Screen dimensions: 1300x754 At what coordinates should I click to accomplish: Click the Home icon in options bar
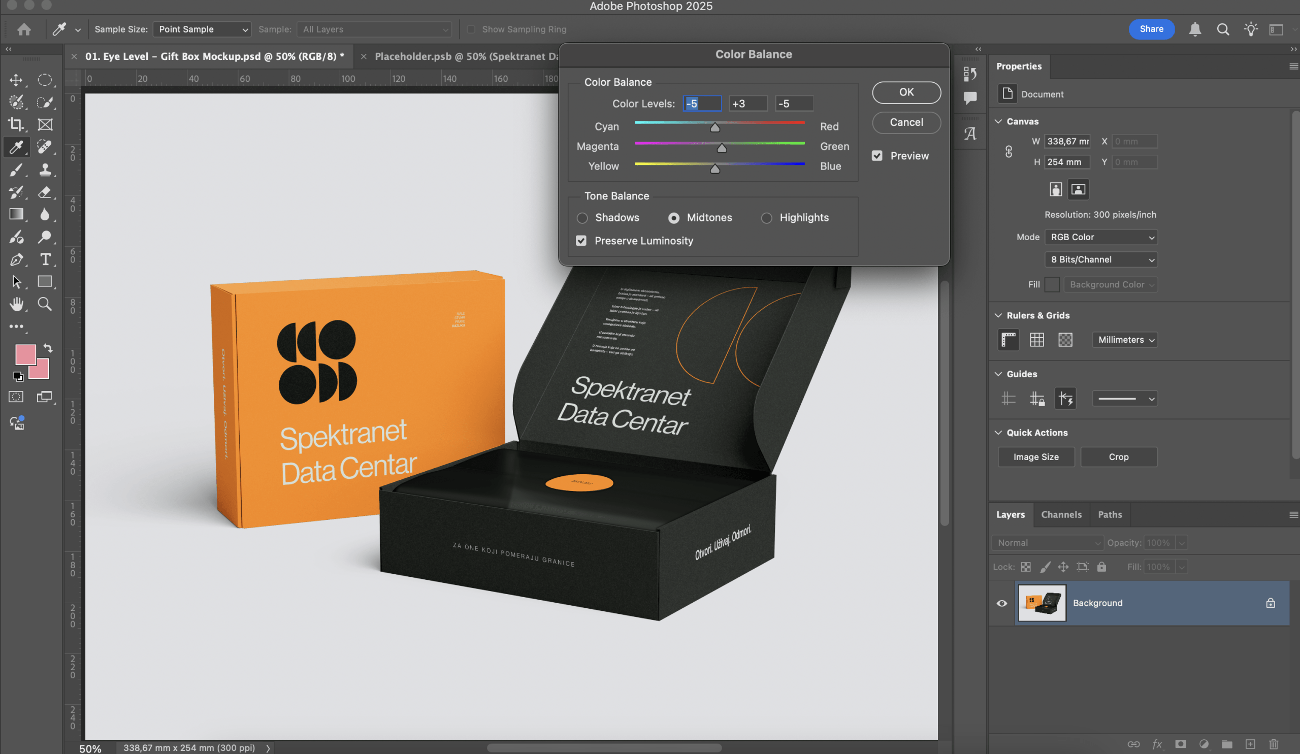[24, 29]
